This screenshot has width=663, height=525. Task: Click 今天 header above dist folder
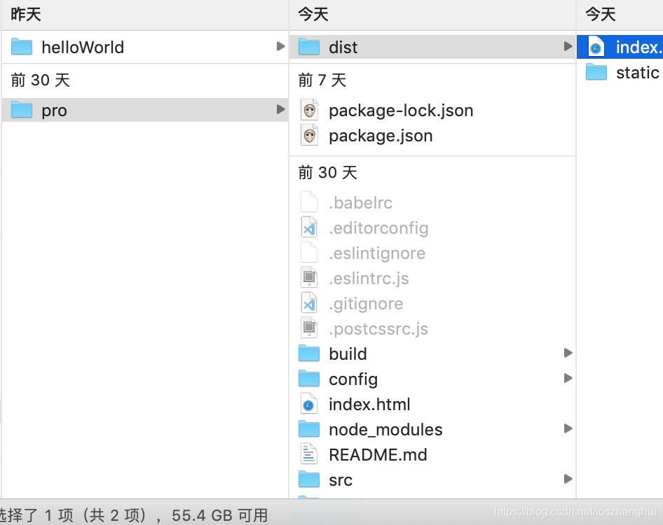[313, 15]
